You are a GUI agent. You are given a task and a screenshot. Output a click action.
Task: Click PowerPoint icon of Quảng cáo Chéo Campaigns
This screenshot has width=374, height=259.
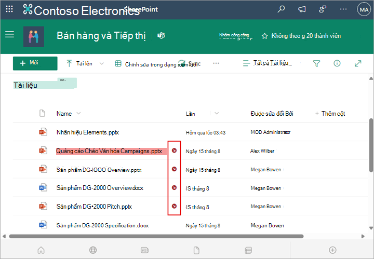(x=43, y=151)
